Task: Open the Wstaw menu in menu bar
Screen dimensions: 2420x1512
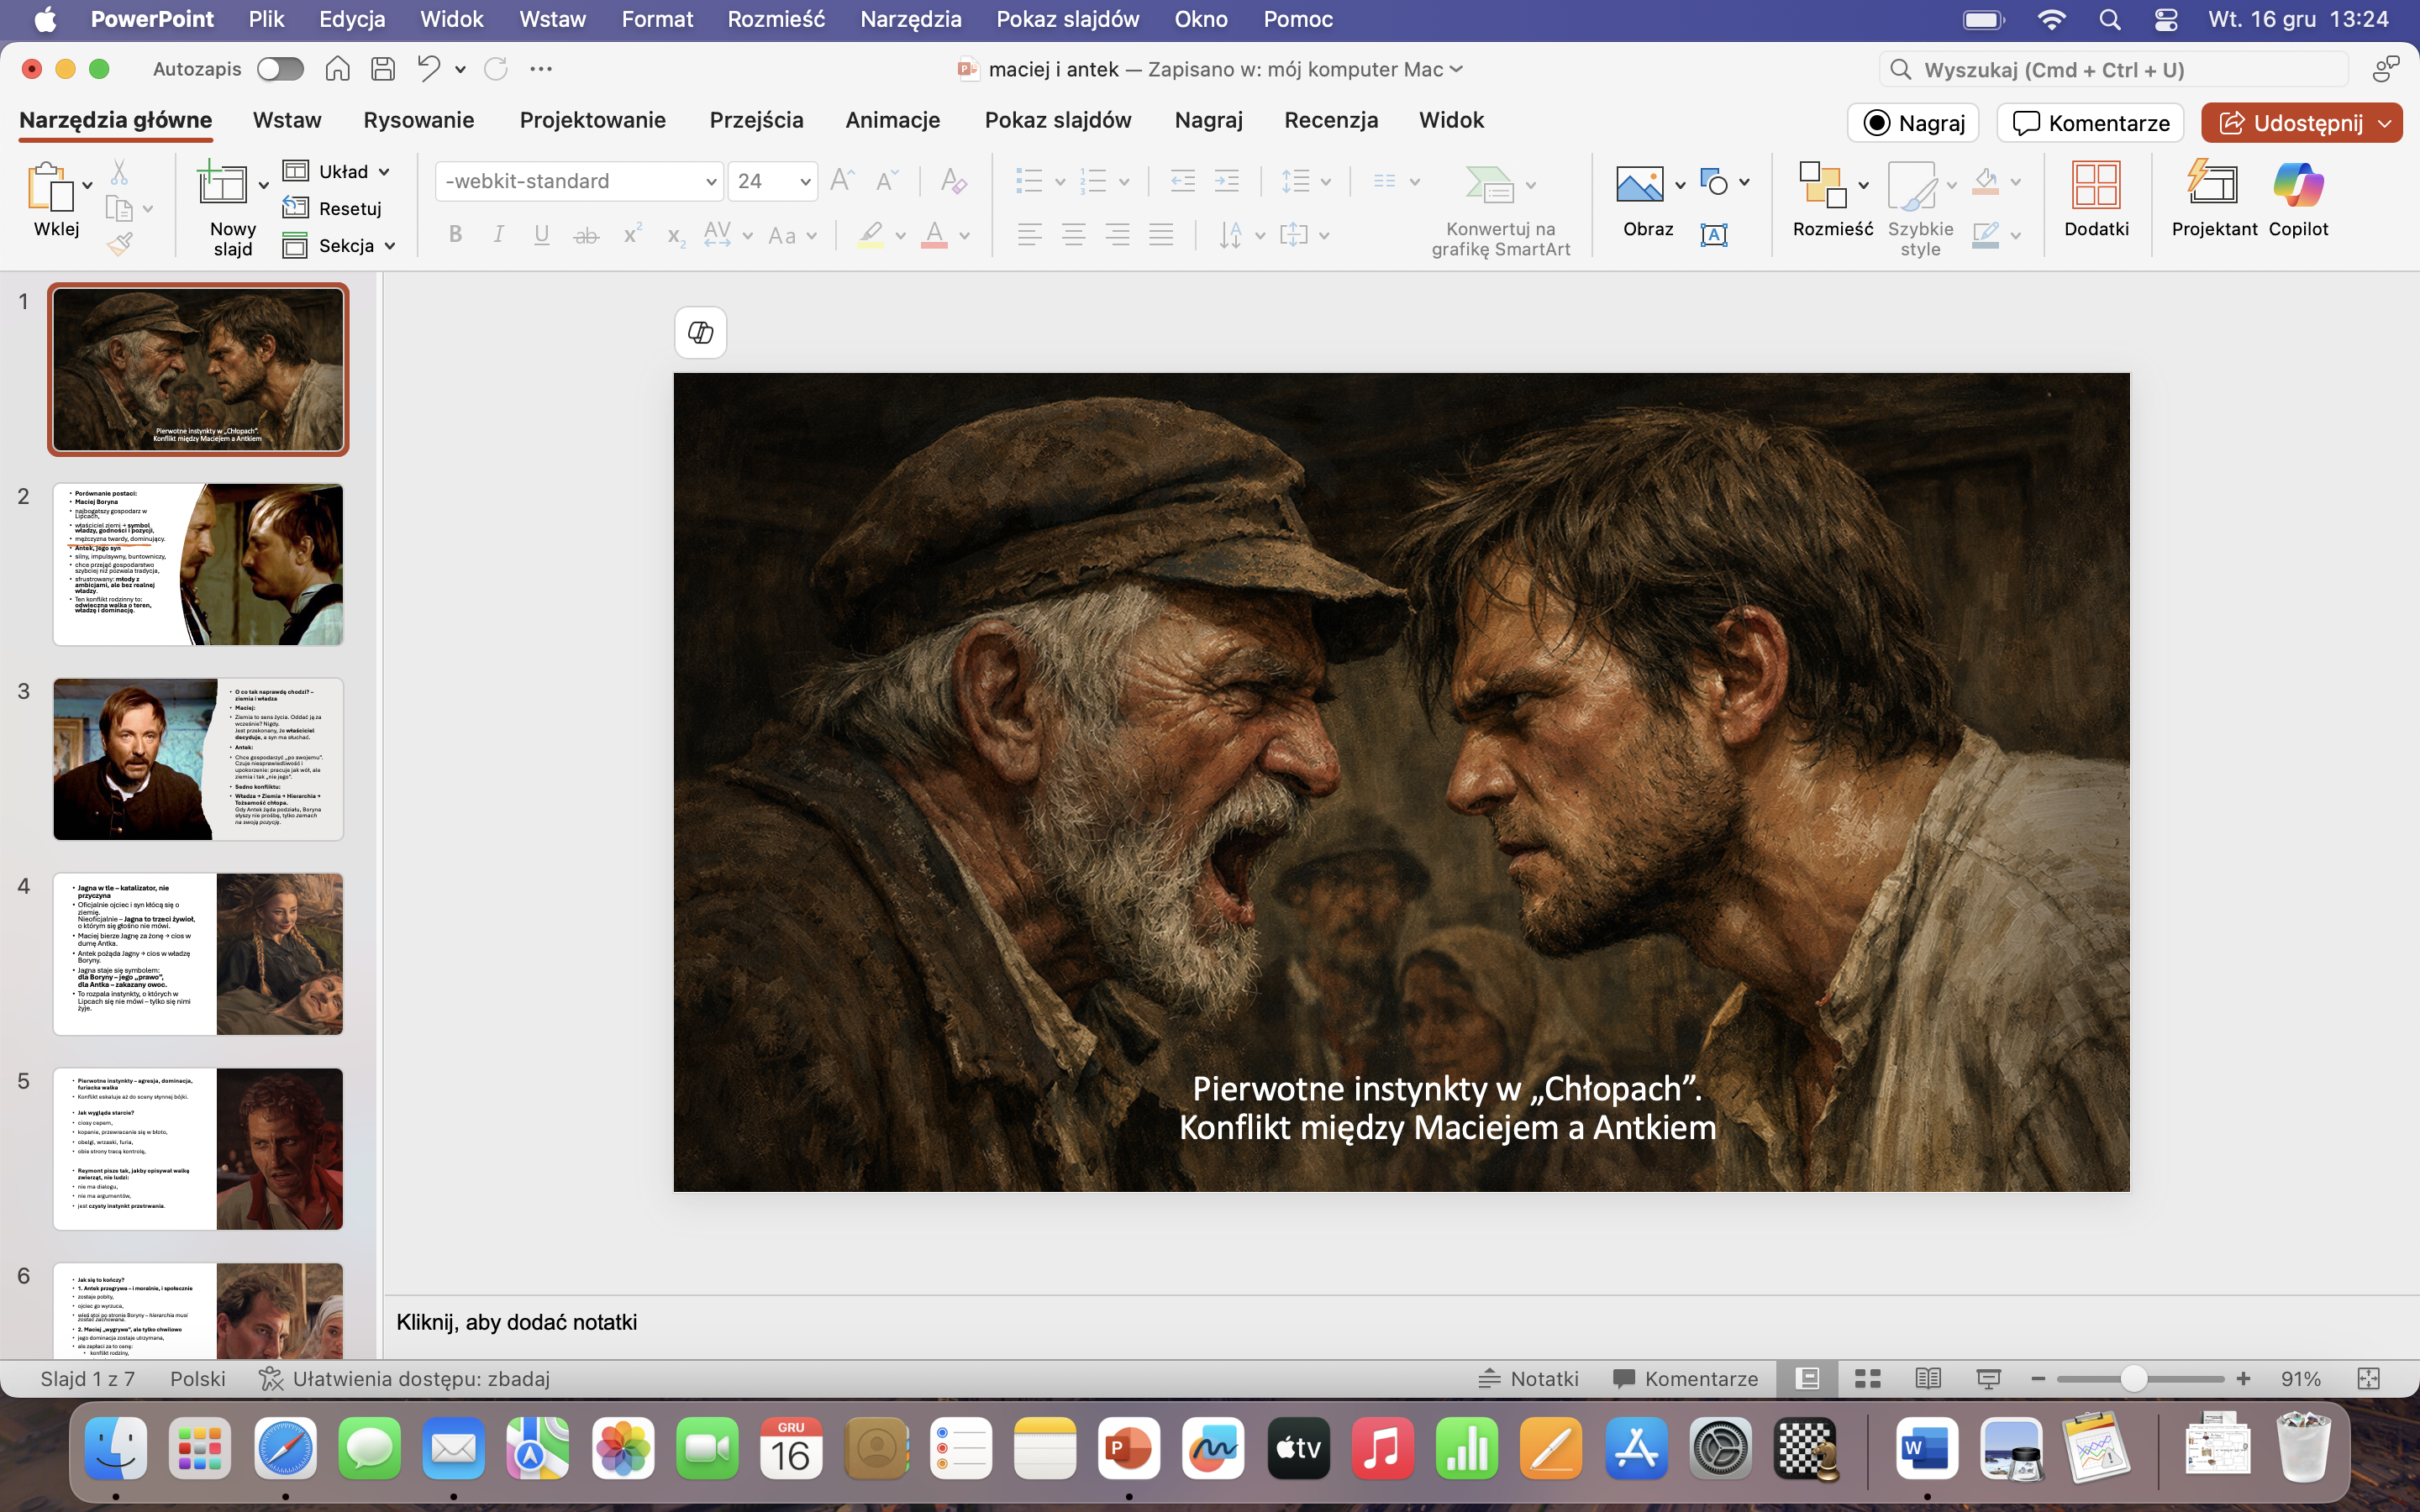Action: click(552, 19)
